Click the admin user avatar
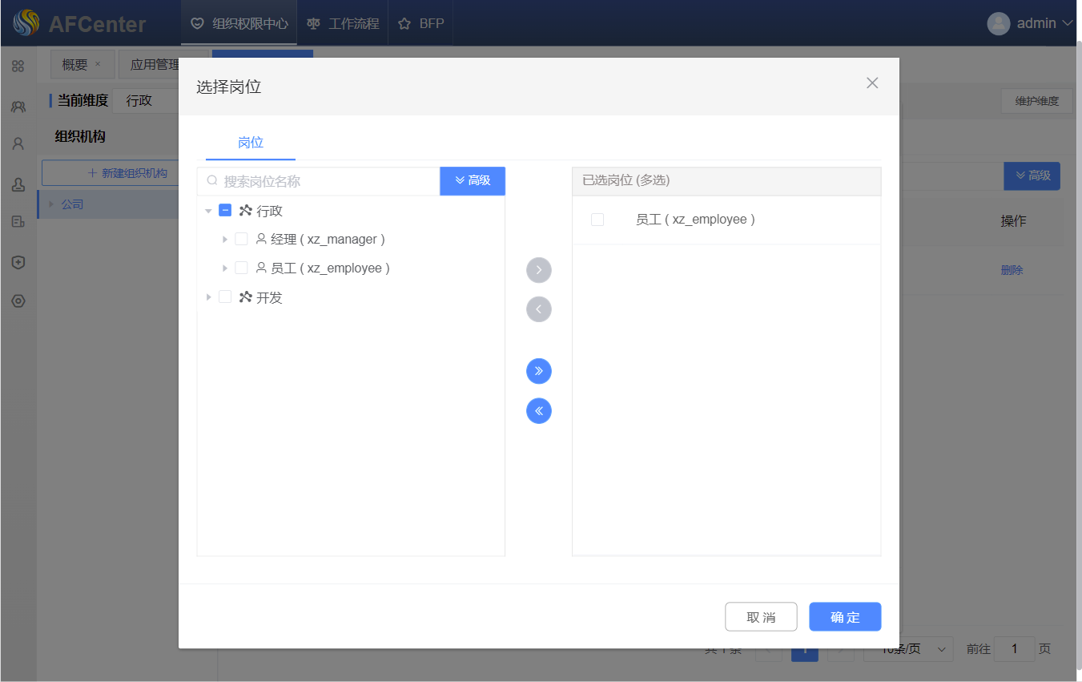1082x682 pixels. pyautogui.click(x=998, y=23)
